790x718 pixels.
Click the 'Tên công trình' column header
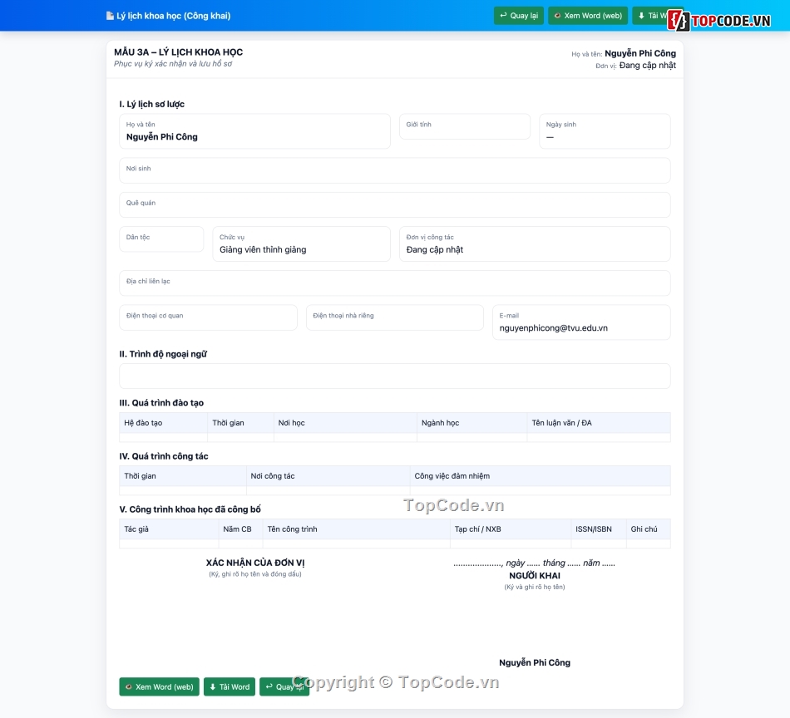pos(356,529)
